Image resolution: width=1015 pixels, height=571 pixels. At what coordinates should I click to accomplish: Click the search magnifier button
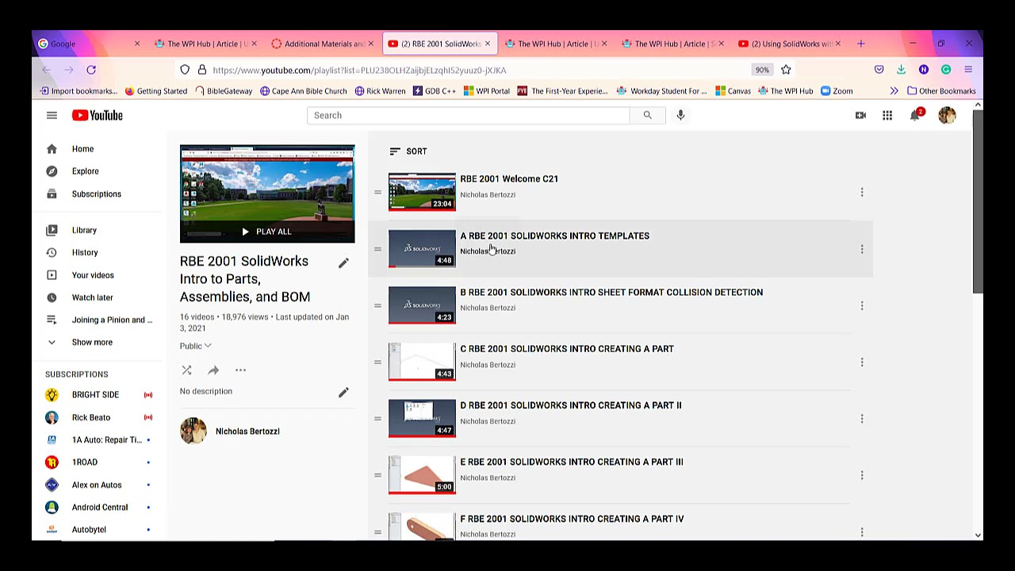click(x=647, y=116)
